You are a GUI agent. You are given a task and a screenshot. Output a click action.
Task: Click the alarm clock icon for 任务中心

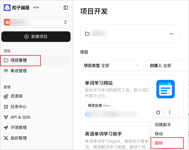pyautogui.click(x=6, y=107)
